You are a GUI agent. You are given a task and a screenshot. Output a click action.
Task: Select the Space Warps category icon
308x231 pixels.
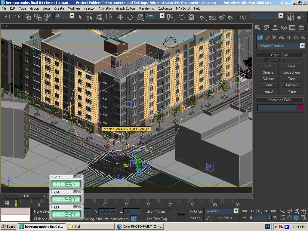pos(296,37)
